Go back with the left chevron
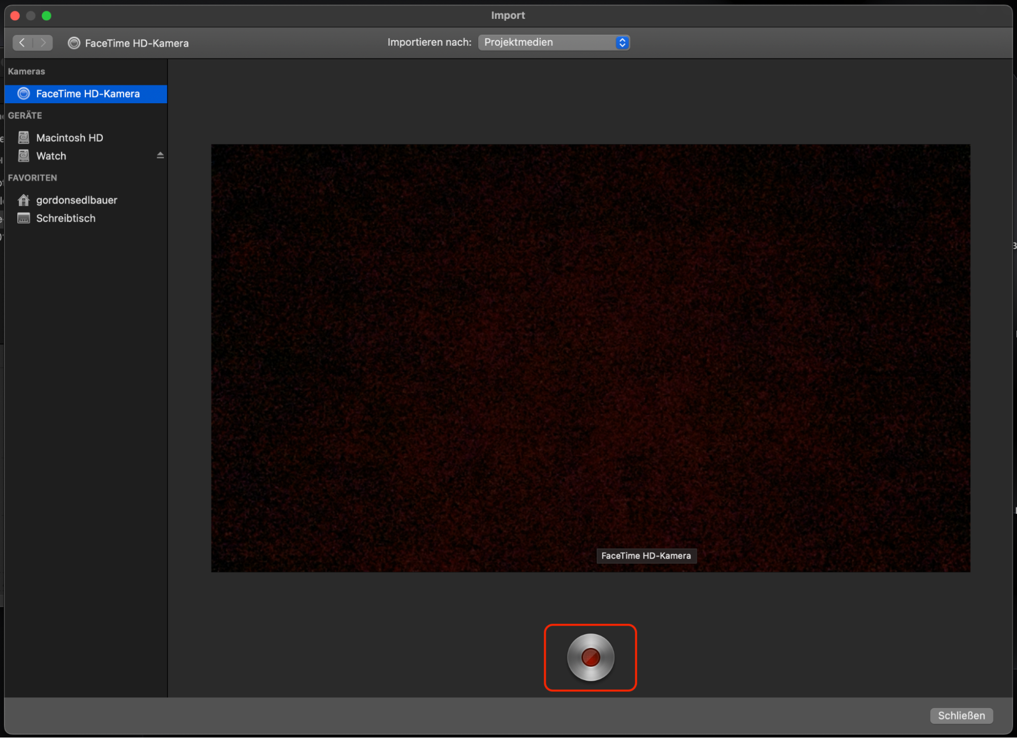Screen dimensions: 1017x738 22,43
